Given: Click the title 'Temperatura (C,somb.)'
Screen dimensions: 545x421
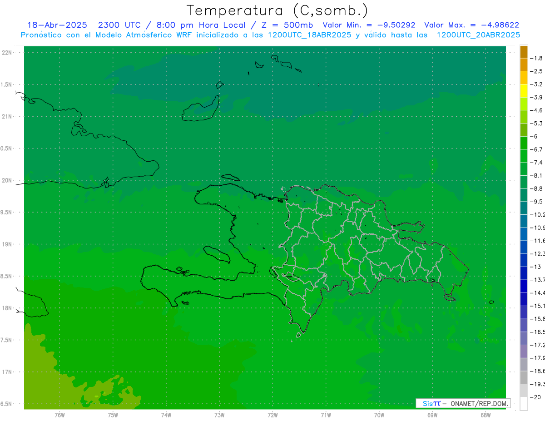Looking at the screenshot, I should coord(277,10).
